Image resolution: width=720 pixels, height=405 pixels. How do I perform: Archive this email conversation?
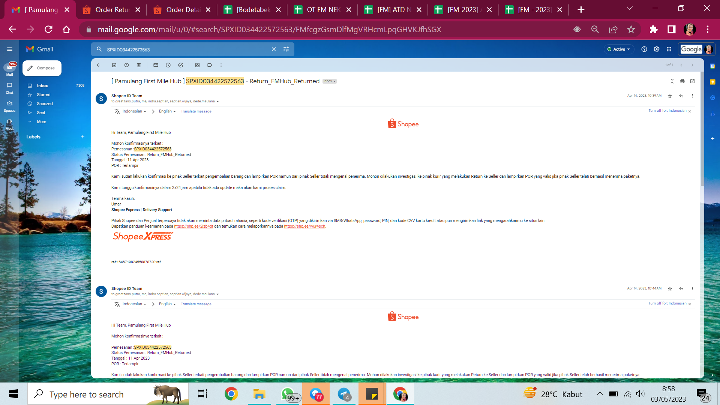pos(114,65)
